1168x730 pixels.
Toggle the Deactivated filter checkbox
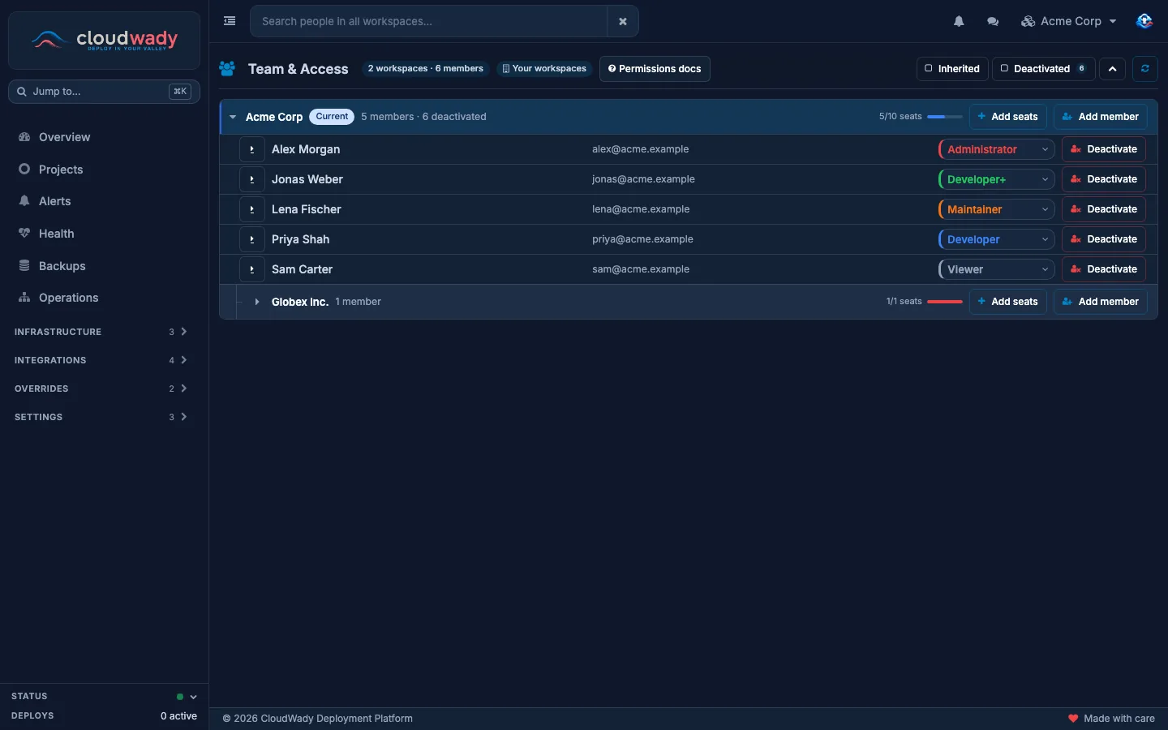click(x=1004, y=69)
